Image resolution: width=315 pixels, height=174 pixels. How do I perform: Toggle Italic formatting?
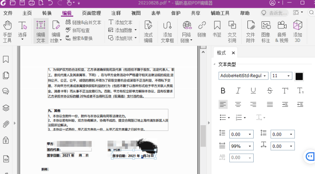tap(238, 91)
